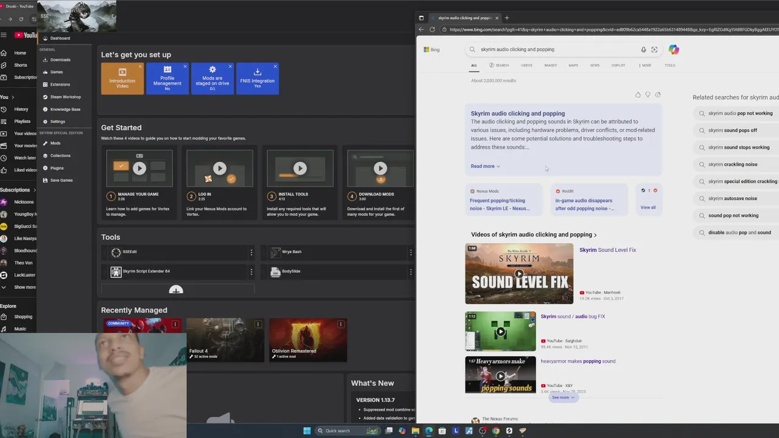
Task: Click thumbs up feedback icon on Bing answer
Action: (638, 95)
